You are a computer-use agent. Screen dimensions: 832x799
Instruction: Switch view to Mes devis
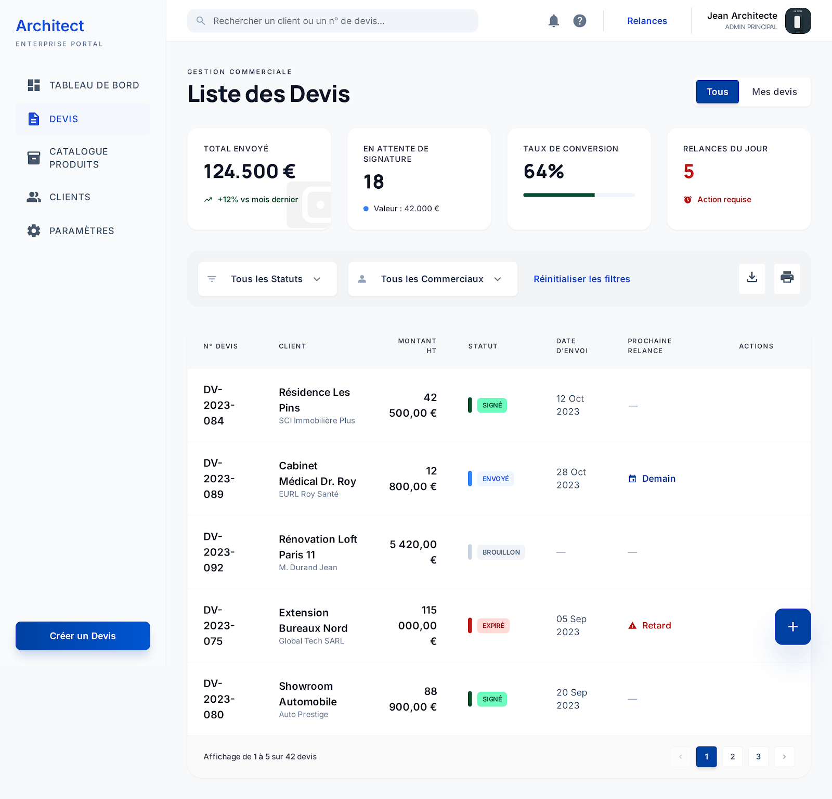[774, 92]
